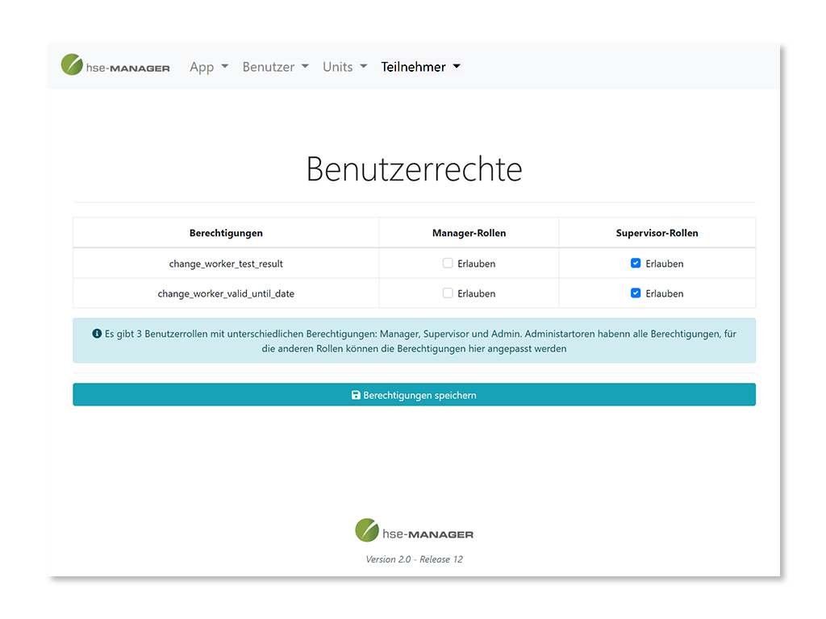Expand the Teilnehmer dropdown menu

pyautogui.click(x=420, y=67)
